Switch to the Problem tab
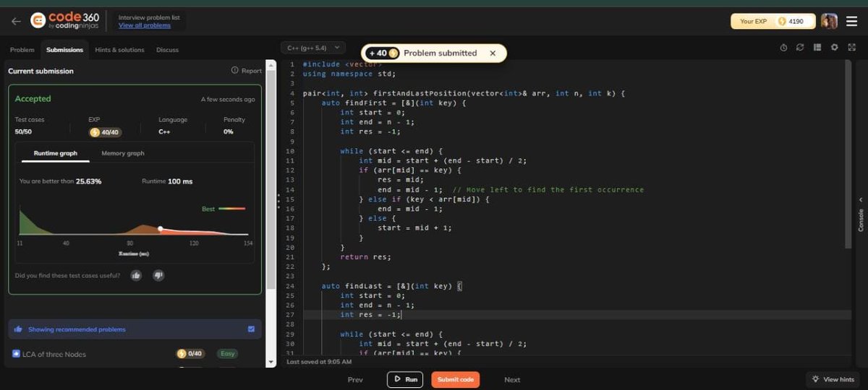868x390 pixels. (x=22, y=50)
